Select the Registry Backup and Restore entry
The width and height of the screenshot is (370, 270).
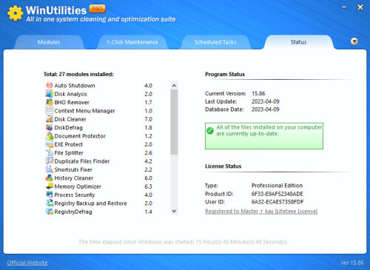tap(90, 203)
